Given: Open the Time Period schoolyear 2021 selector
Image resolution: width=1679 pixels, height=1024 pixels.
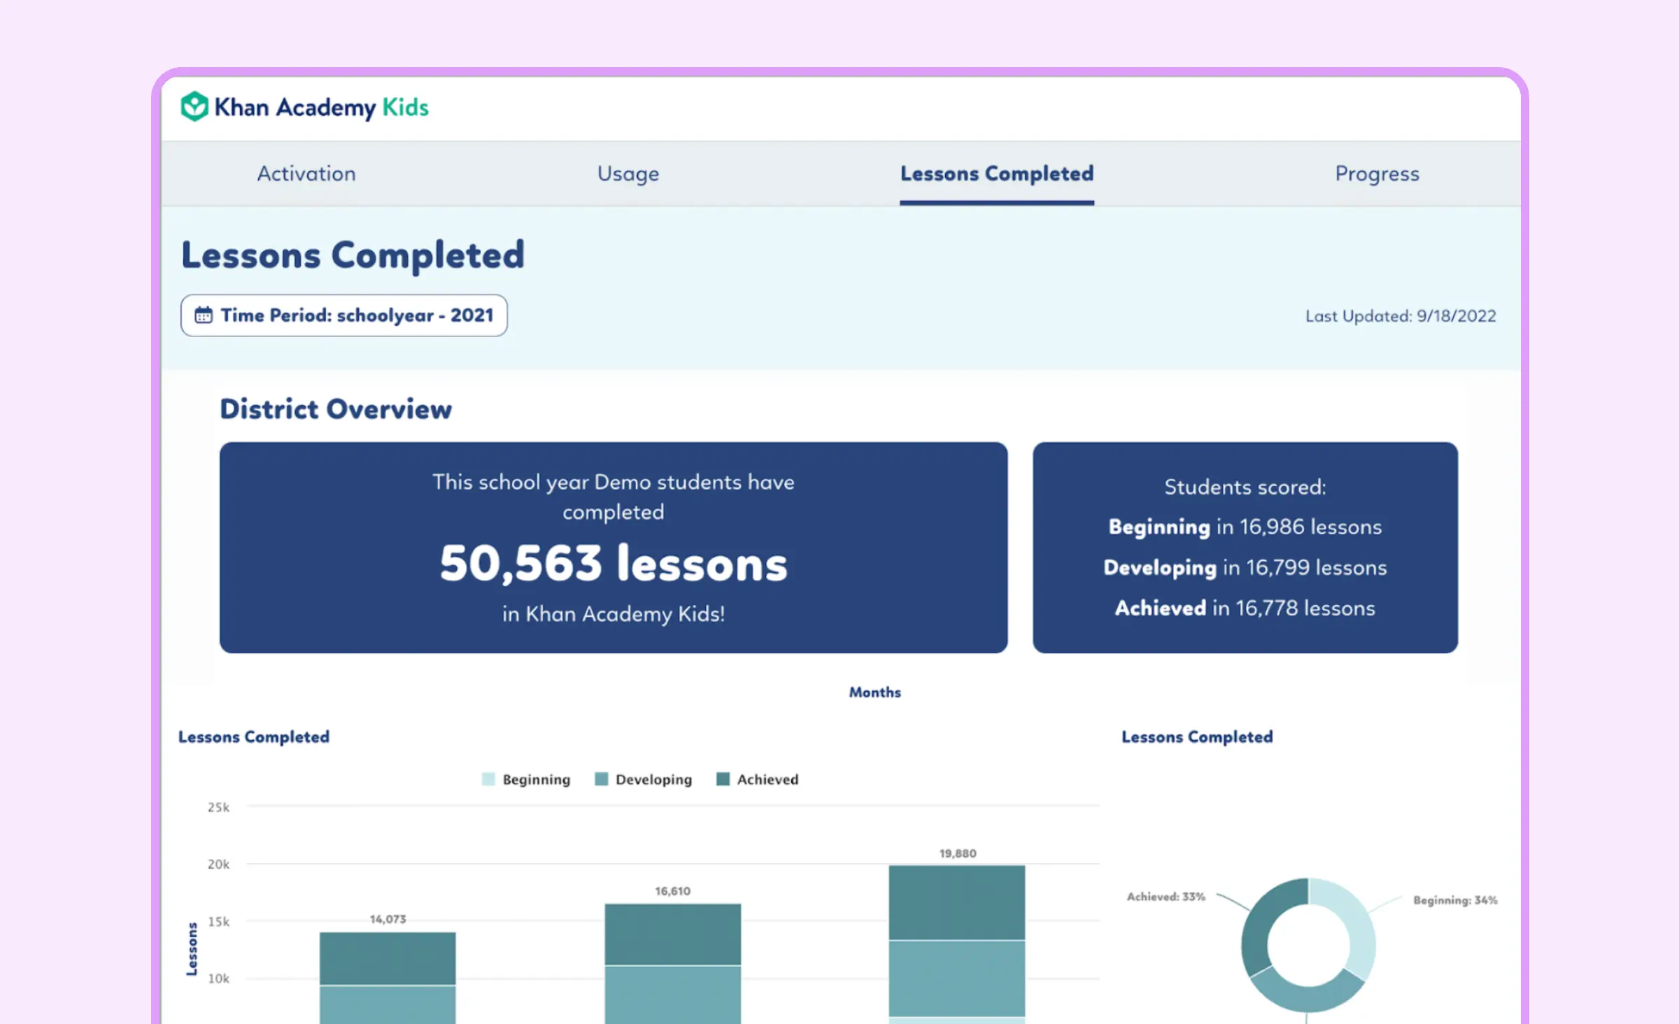Looking at the screenshot, I should click(x=344, y=315).
